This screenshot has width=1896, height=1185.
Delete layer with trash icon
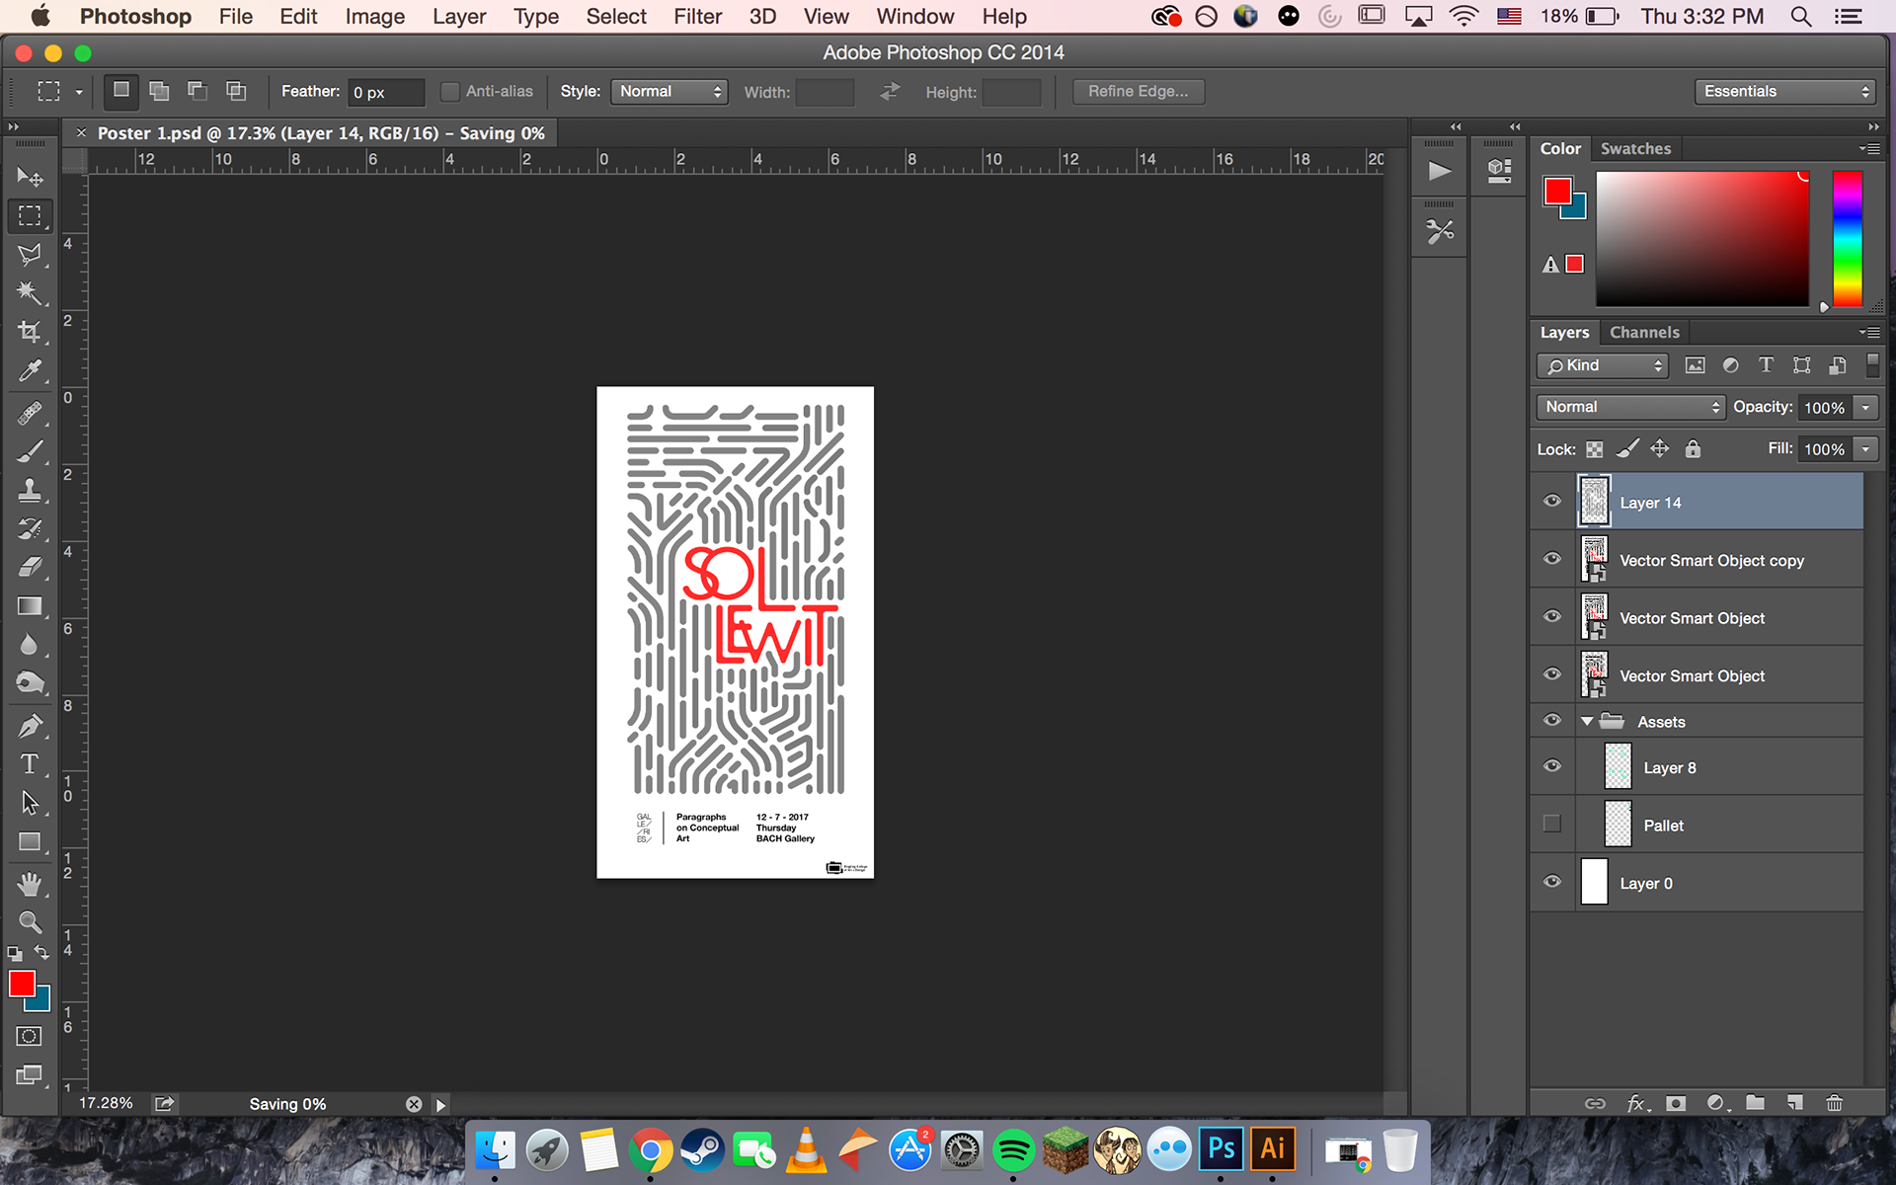(1834, 1103)
